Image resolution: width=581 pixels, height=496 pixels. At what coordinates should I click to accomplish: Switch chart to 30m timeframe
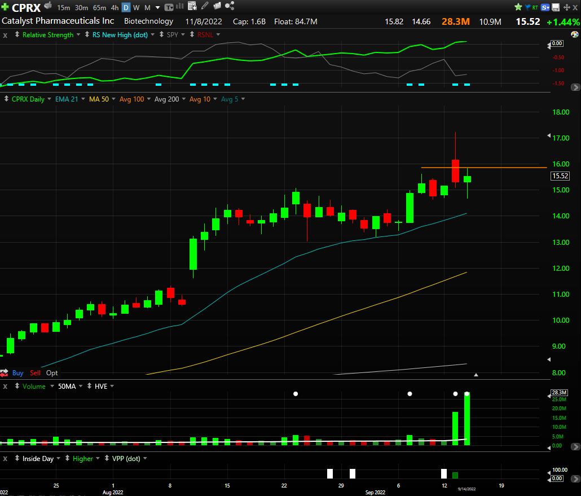(x=82, y=7)
